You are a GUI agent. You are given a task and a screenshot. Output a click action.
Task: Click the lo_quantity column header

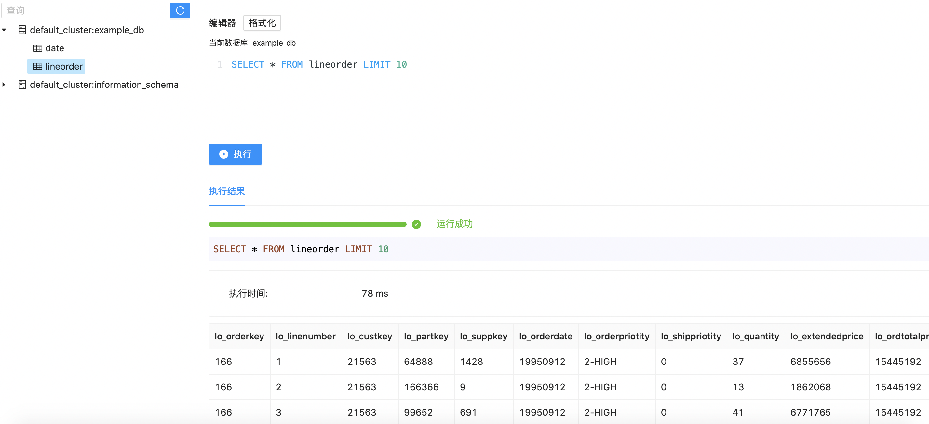pyautogui.click(x=756, y=337)
